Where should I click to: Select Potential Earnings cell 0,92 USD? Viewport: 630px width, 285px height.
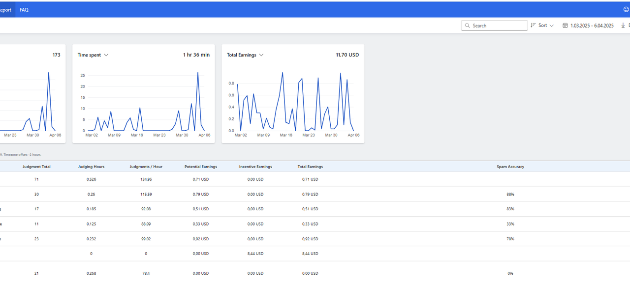coord(201,239)
